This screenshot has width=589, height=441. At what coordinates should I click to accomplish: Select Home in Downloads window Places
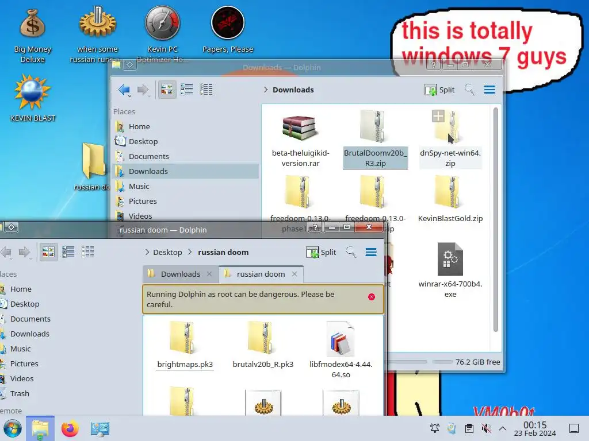point(186,127)
